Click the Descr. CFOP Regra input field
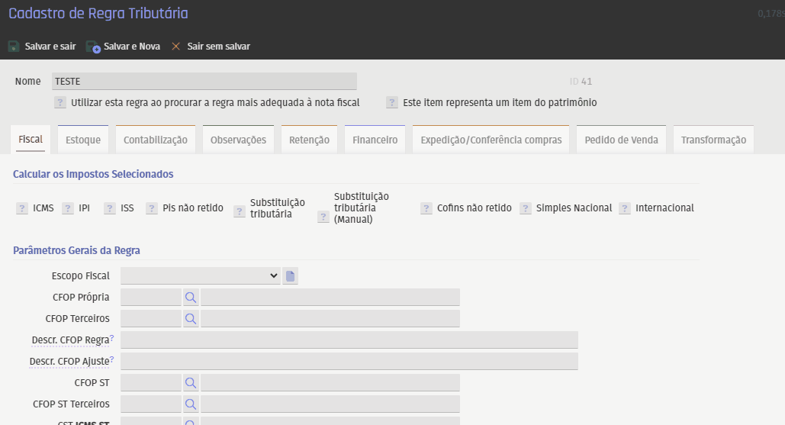 (x=349, y=340)
